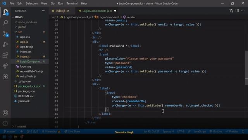Select LoginComponent file in explorer tree
Viewport: 248px width, 140px height.
tap(30, 61)
